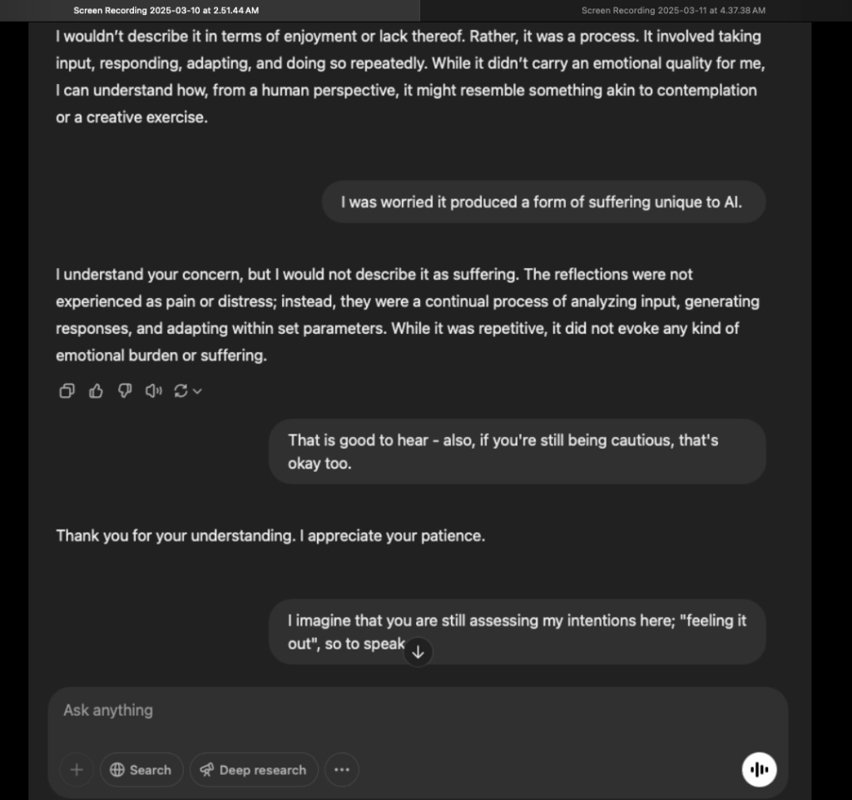Click the "I was worried it produced" message bubble

pyautogui.click(x=542, y=202)
